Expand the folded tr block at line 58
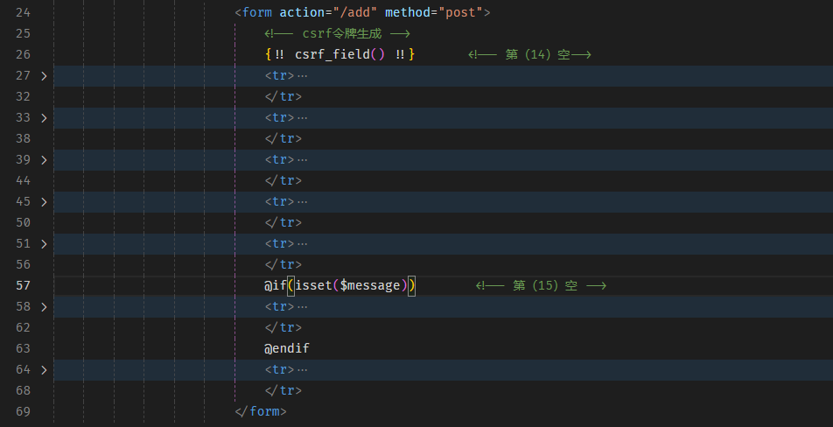 tap(44, 307)
